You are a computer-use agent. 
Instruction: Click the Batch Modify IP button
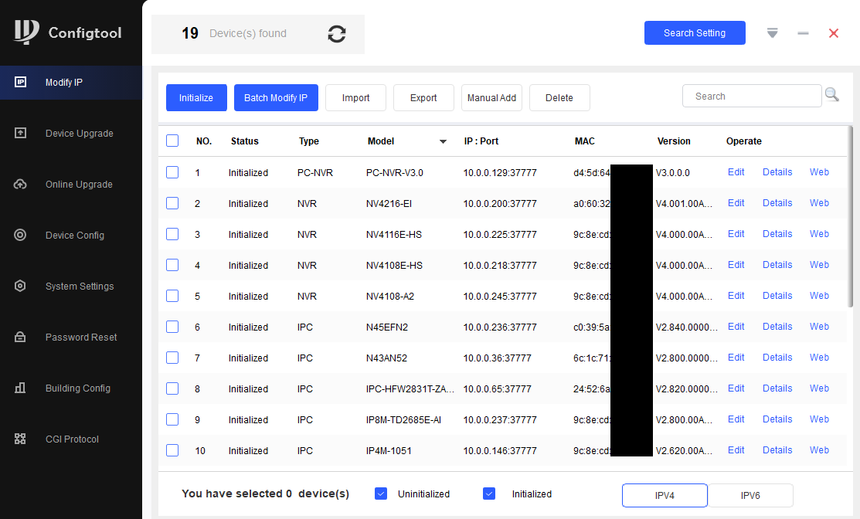point(276,97)
